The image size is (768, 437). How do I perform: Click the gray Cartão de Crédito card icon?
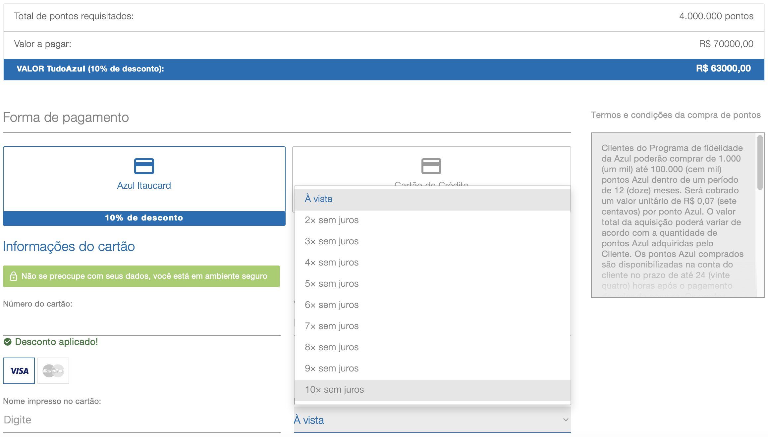click(431, 166)
